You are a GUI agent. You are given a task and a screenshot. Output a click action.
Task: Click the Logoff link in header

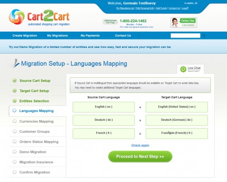tap(185, 8)
